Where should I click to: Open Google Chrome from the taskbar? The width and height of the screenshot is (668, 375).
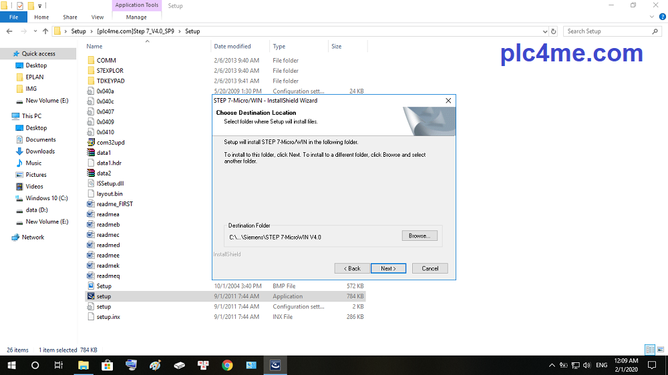point(227,365)
